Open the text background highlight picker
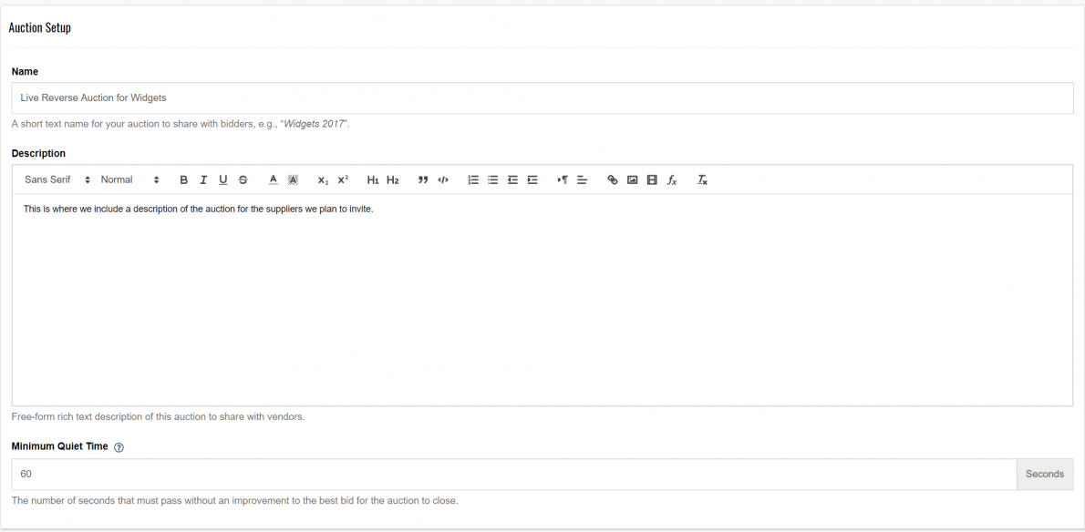Viewport: 1085px width, 532px height. (293, 180)
